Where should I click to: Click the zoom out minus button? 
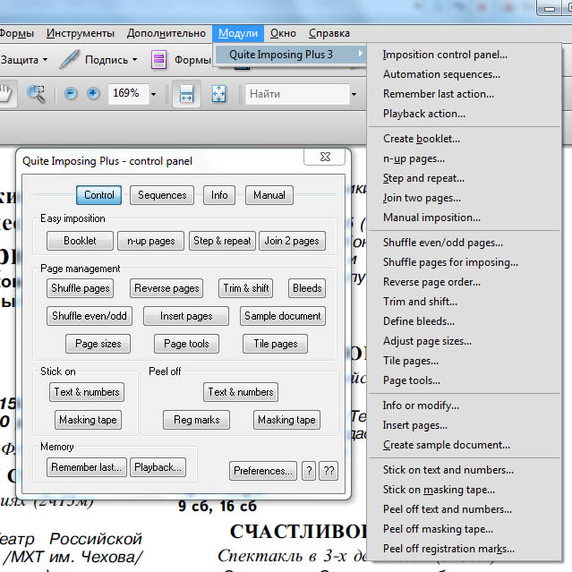point(71,93)
